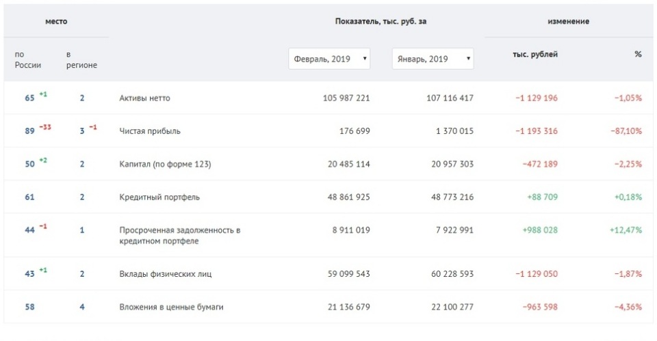Viewport: 657px width, 341px height.
Task: Click Russia rank 58 for securities investments
Action: (x=29, y=308)
